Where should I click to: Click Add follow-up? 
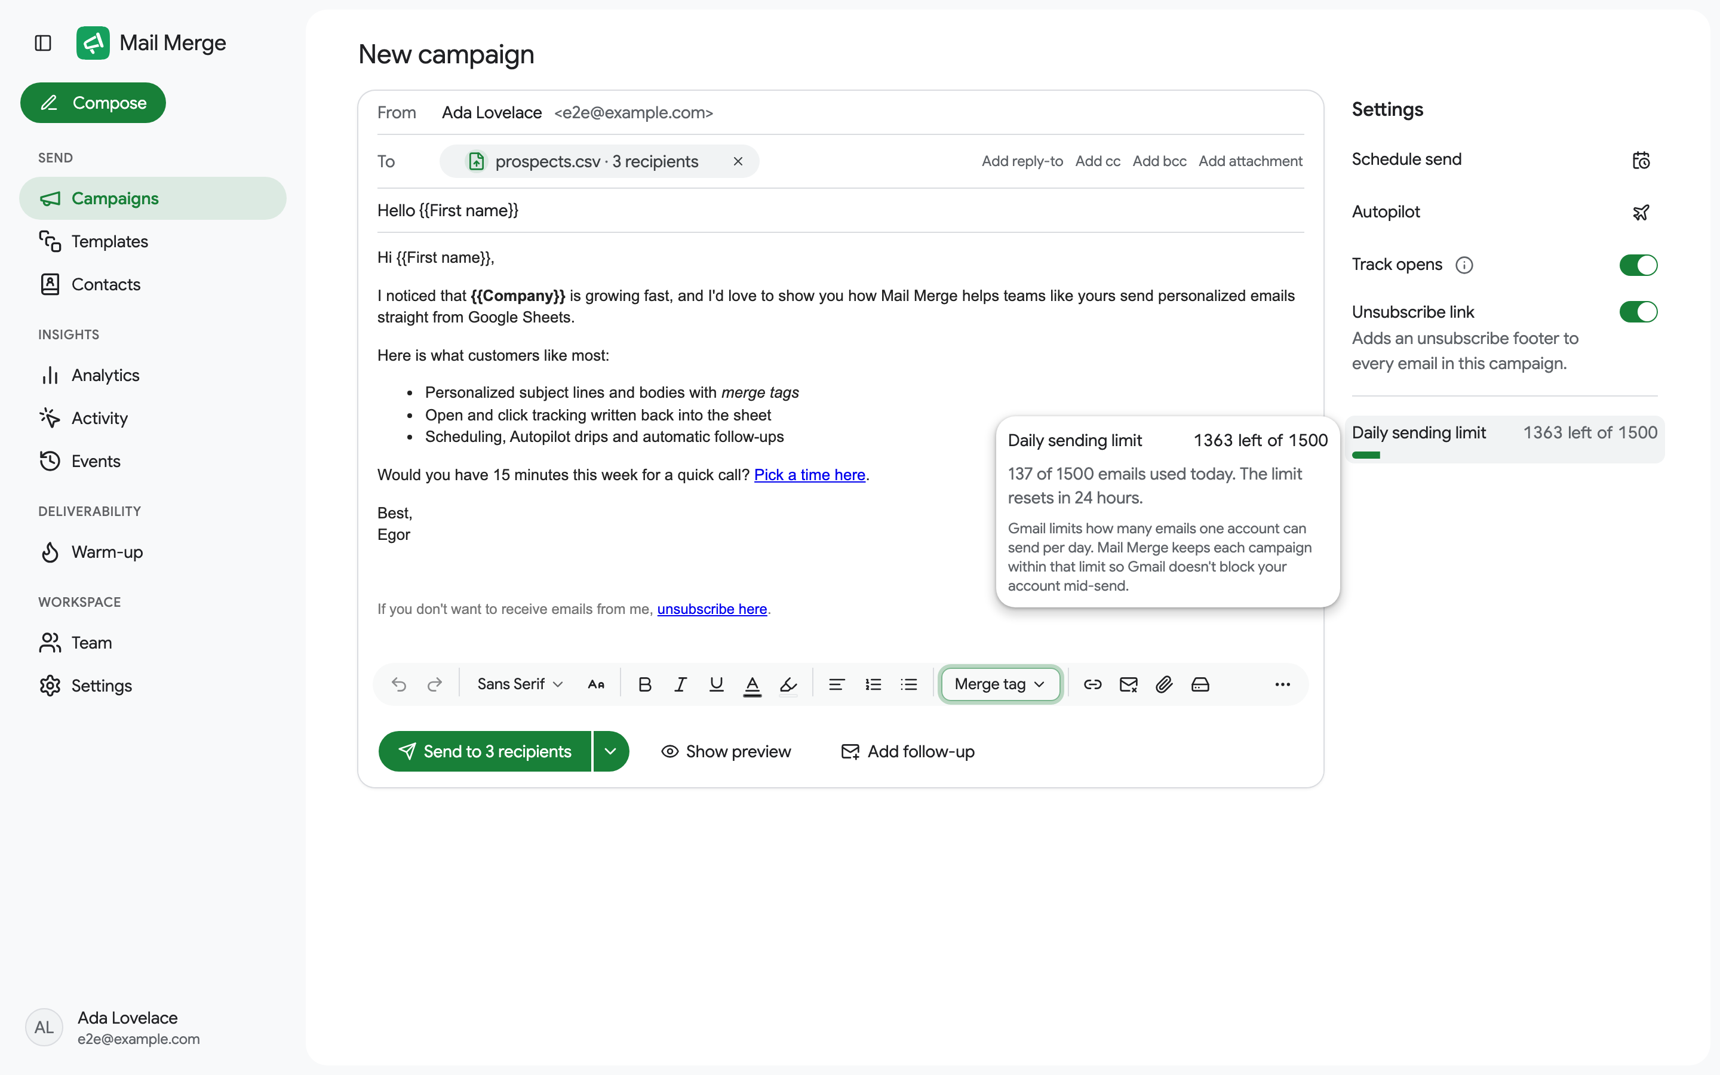pos(908,751)
